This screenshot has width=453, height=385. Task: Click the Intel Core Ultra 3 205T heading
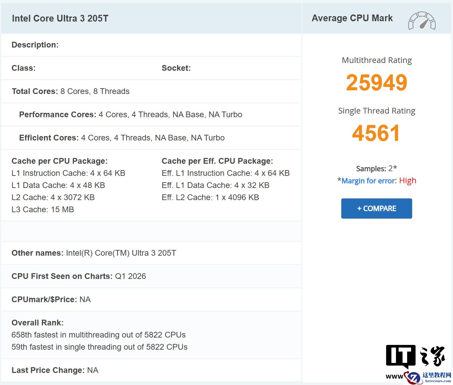tap(60, 18)
